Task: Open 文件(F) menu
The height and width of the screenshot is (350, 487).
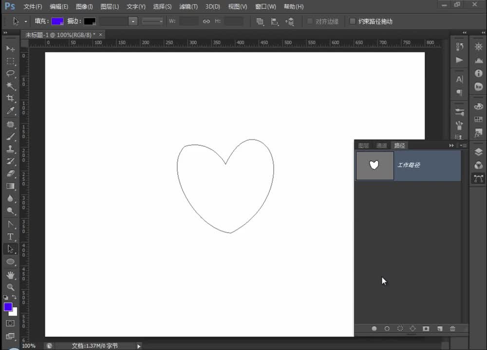Action: pos(33,6)
